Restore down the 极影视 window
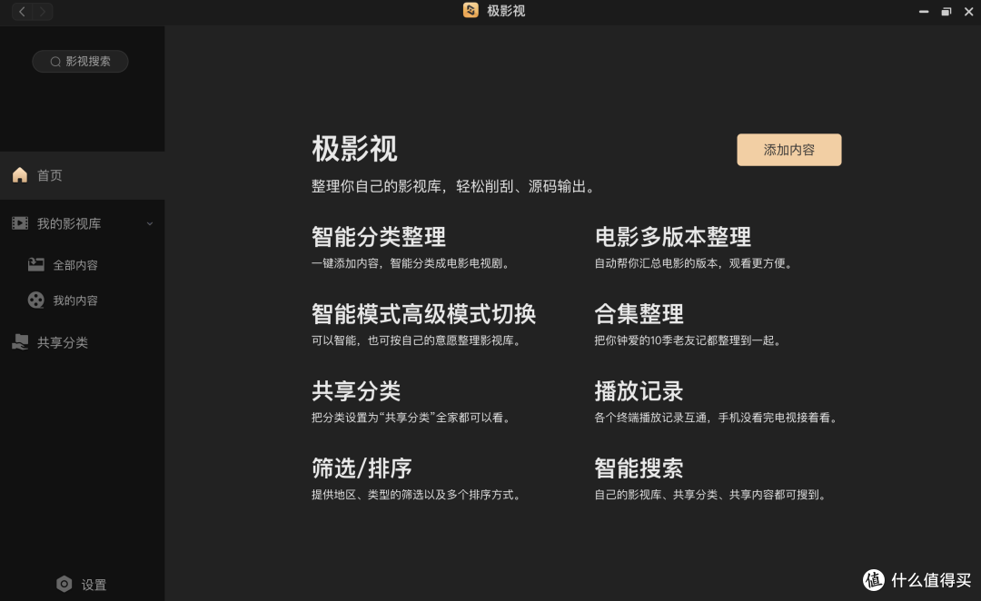Viewport: 981px width, 601px height. pos(946,11)
